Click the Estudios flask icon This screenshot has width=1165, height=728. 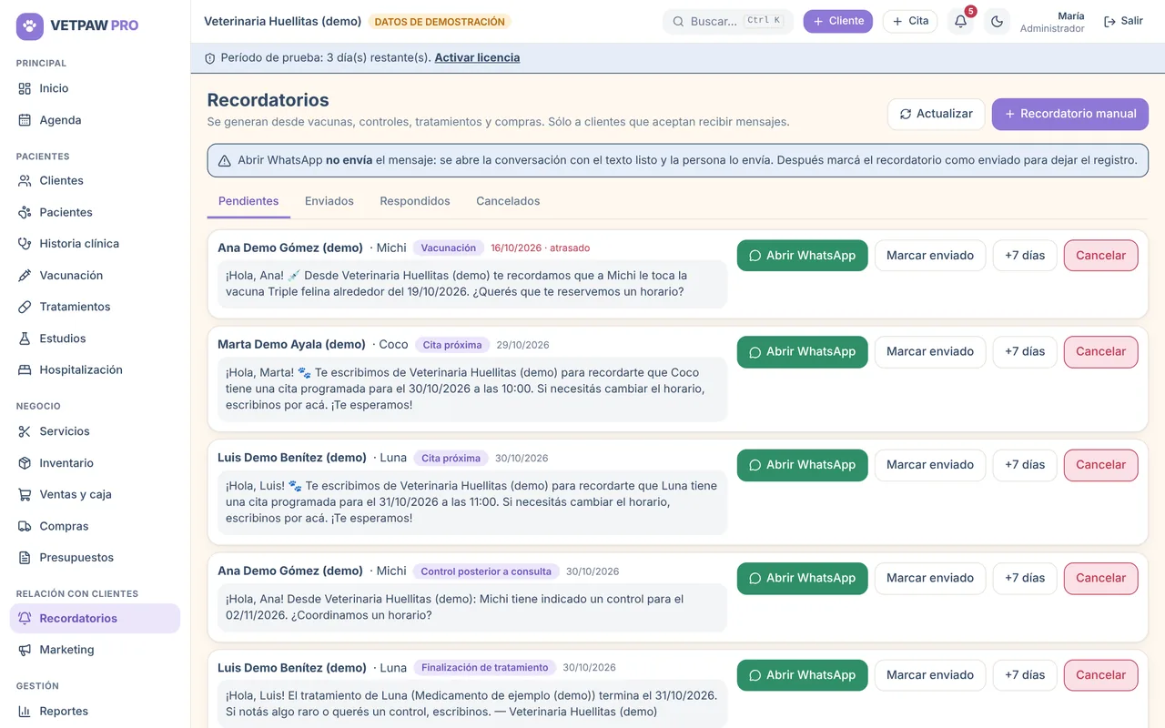[25, 339]
